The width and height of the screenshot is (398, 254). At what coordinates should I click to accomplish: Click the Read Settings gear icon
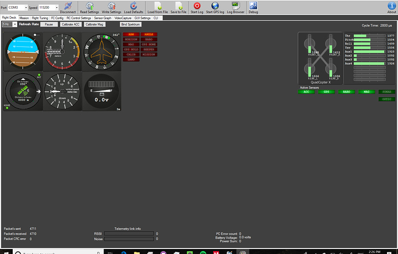pyautogui.click(x=90, y=6)
